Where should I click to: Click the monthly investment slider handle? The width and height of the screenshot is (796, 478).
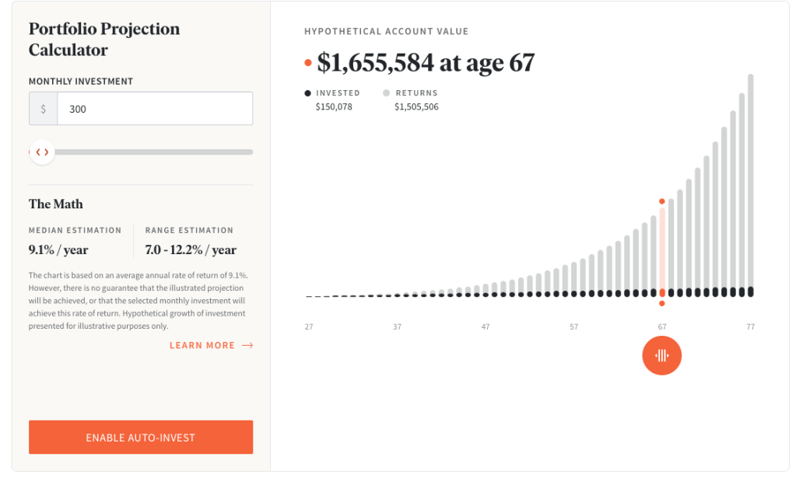coord(42,152)
